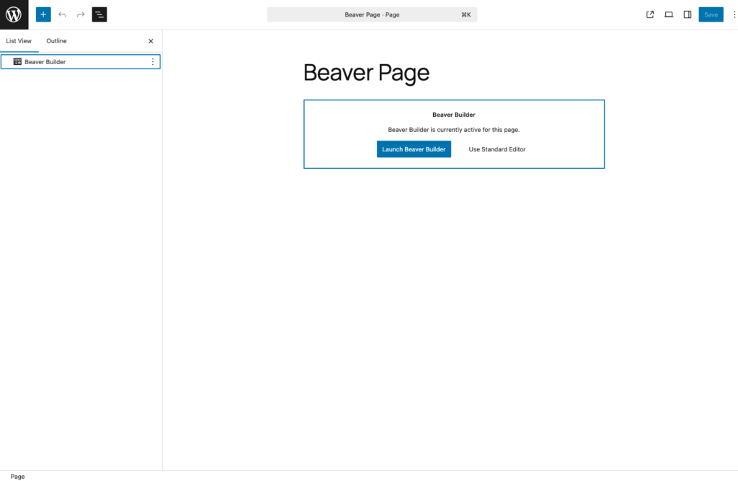
Task: Select the Page breadcrumb in footer
Action: coord(17,476)
